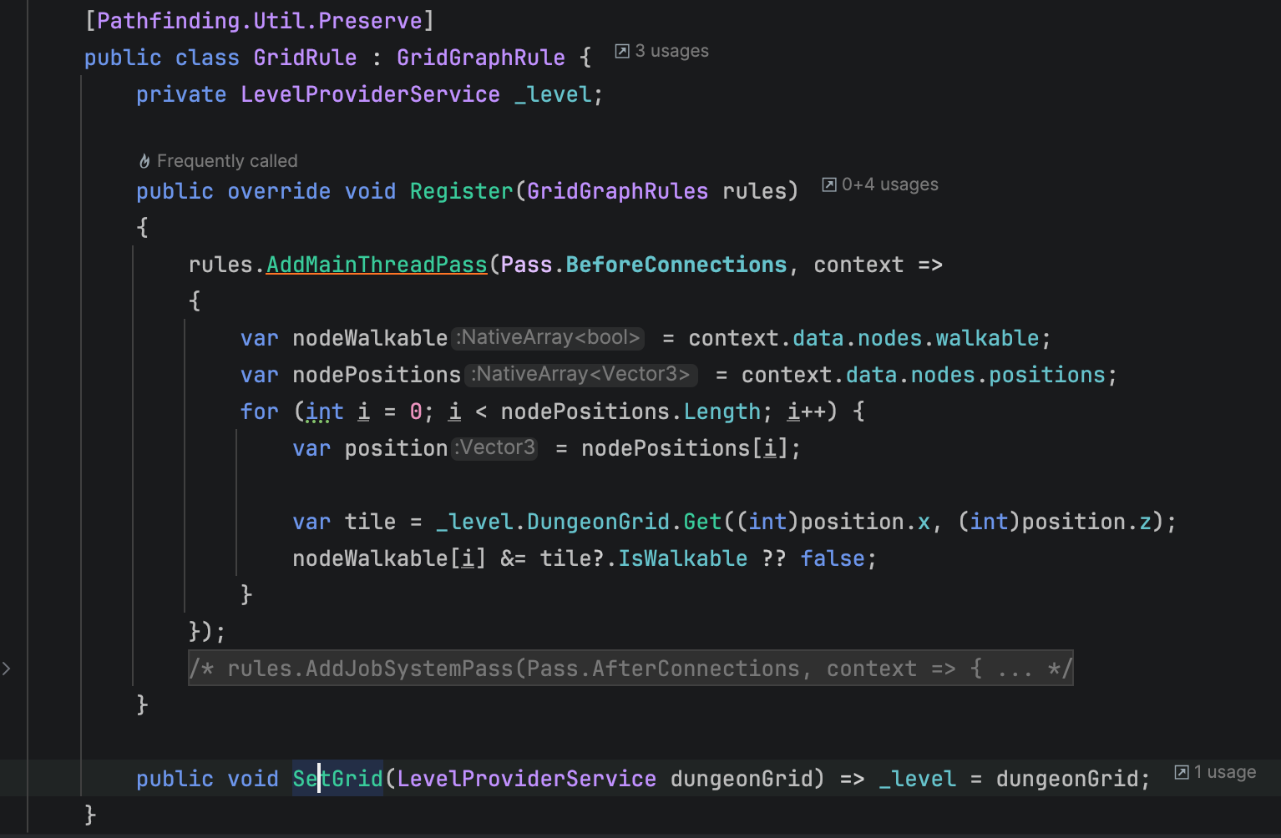1281x838 pixels.
Task: Place the cursor on the SetGrid method name
Action: point(337,779)
